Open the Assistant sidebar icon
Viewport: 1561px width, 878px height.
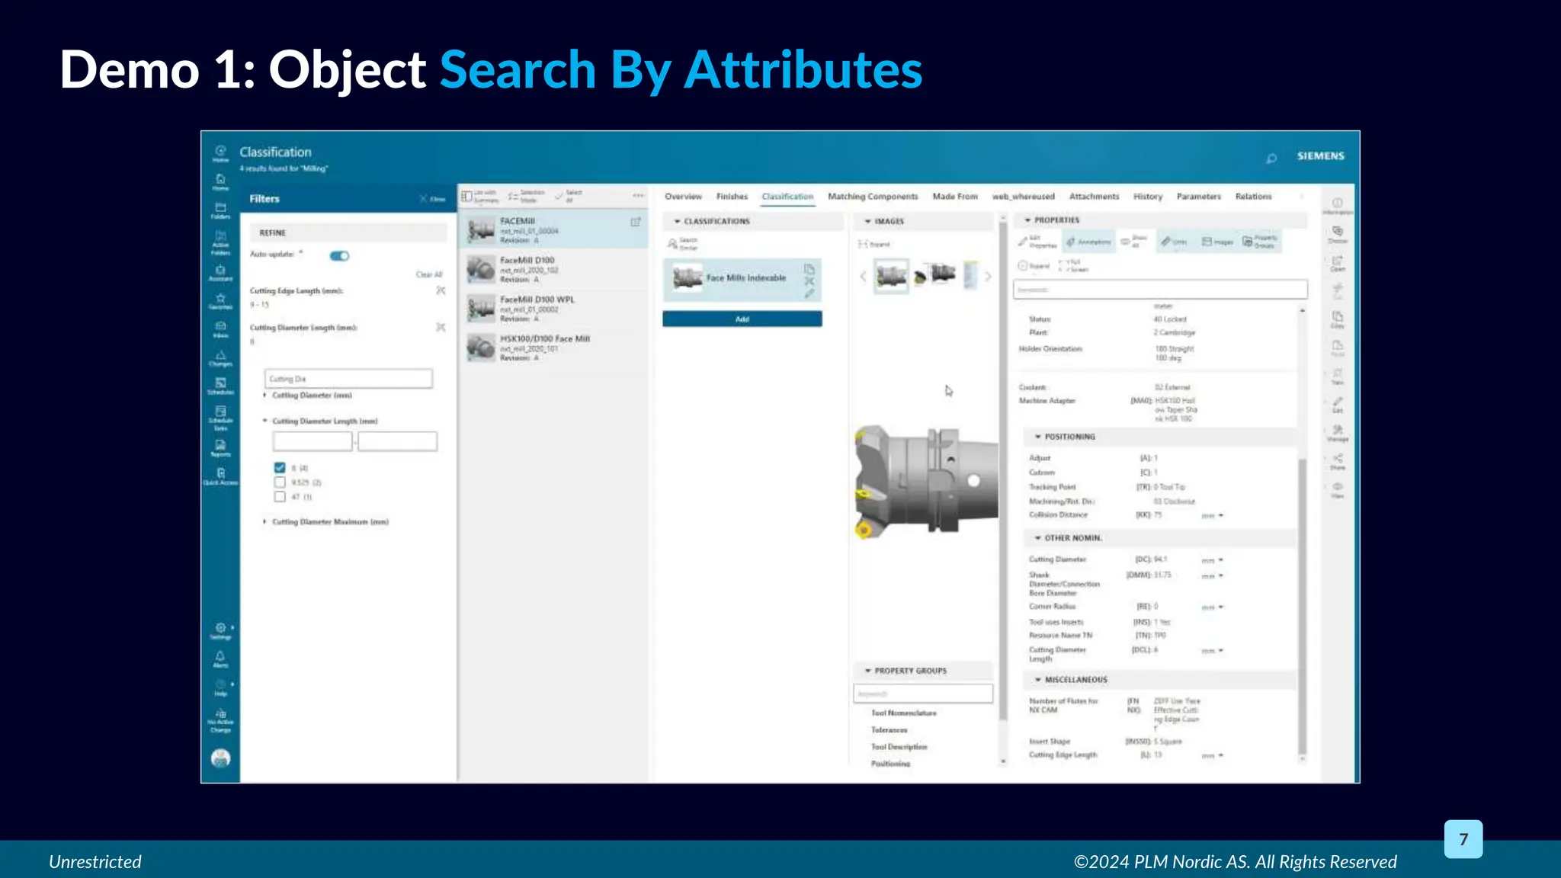click(220, 273)
